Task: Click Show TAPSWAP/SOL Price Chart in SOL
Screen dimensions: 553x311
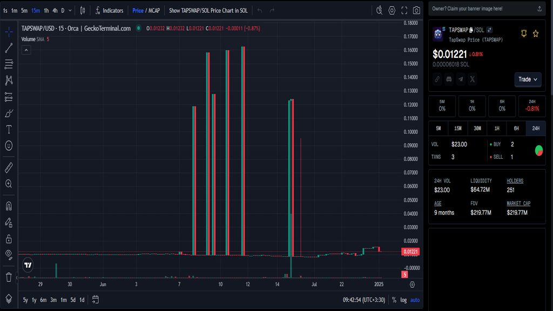Action: [x=208, y=10]
